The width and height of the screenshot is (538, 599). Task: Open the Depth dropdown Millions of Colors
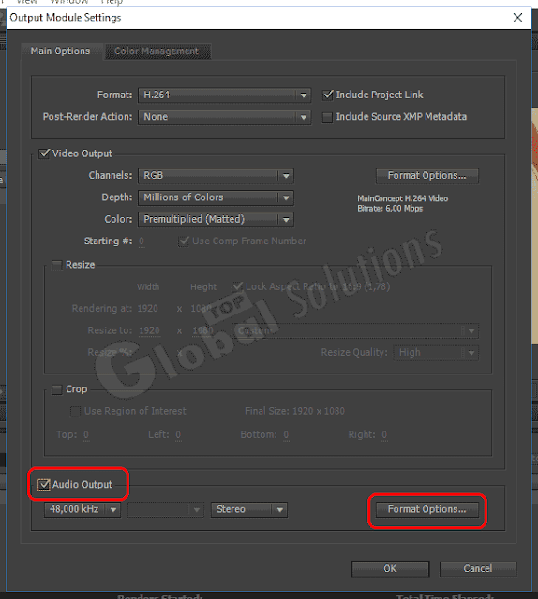[x=216, y=197]
